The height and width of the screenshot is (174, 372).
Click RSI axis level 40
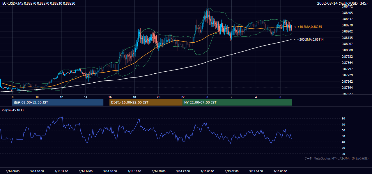point(343,142)
